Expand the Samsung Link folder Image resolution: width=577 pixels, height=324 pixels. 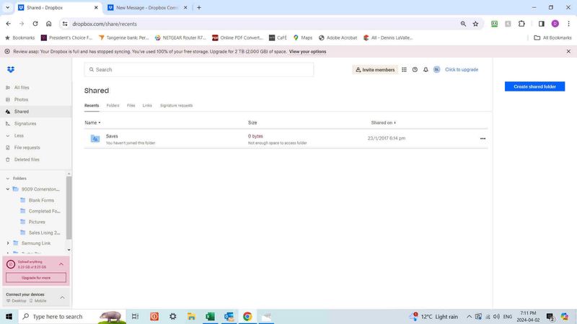pyautogui.click(x=8, y=243)
